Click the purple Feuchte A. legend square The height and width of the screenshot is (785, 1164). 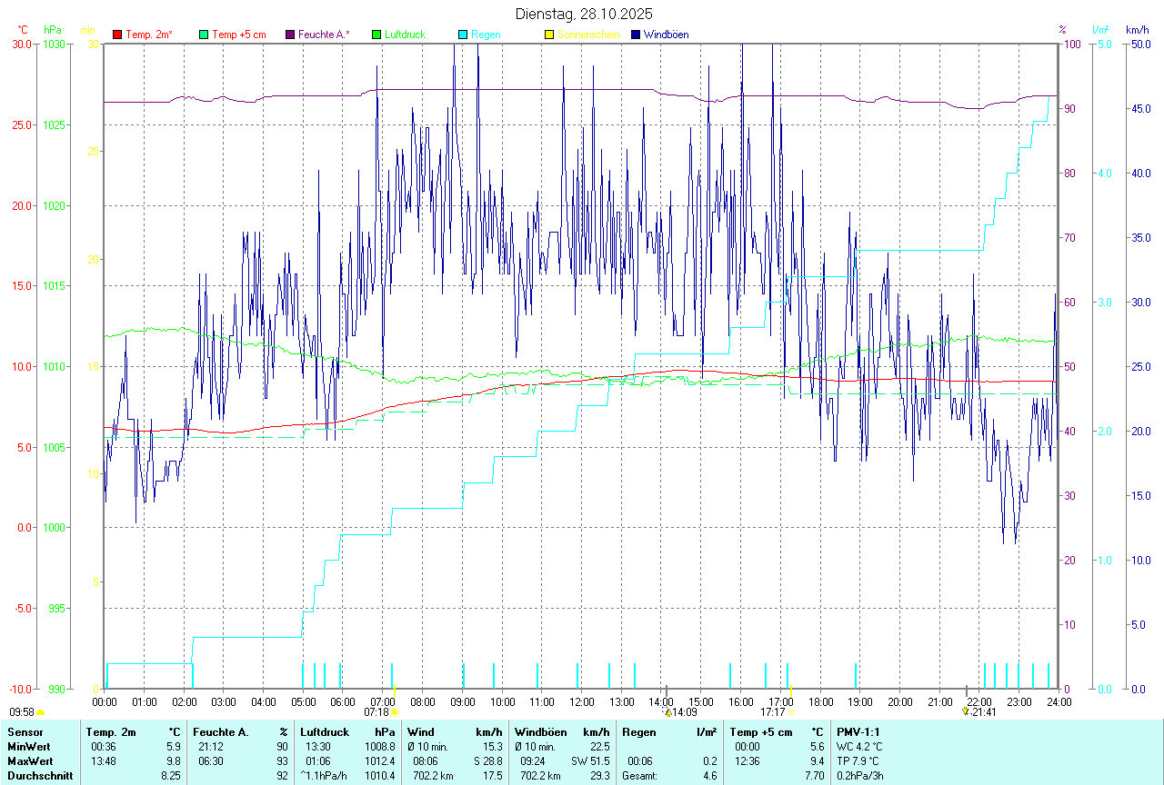click(x=291, y=35)
